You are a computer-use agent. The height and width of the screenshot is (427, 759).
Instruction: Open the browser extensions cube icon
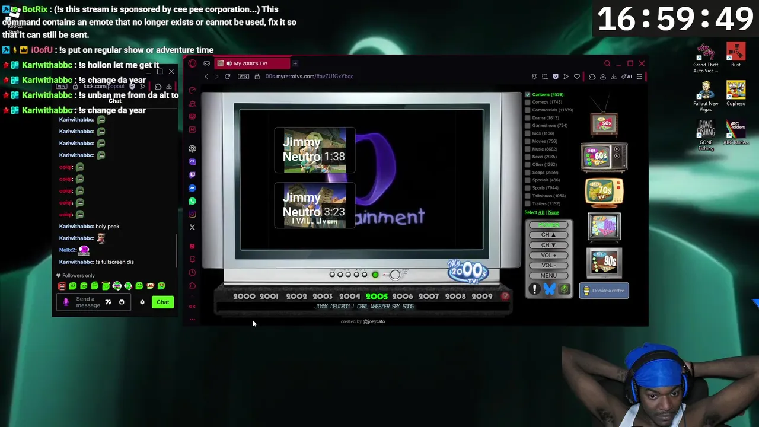592,77
